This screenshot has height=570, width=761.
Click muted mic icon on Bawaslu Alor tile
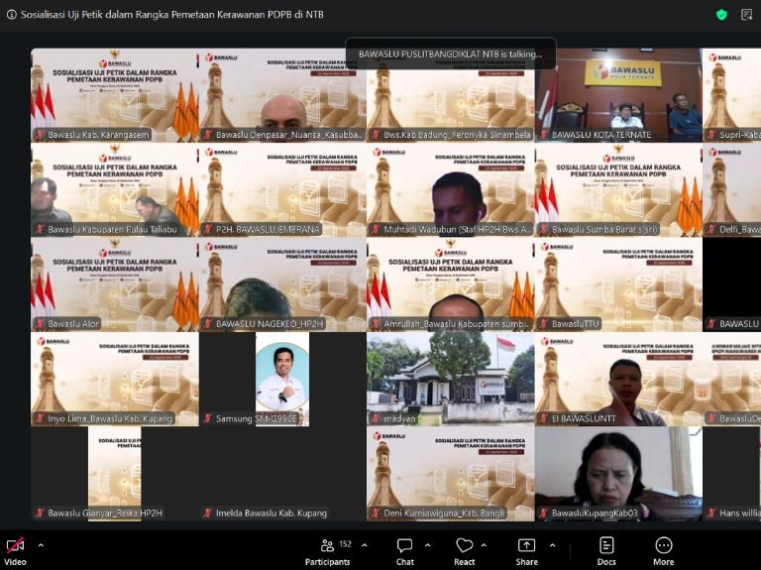click(x=40, y=324)
